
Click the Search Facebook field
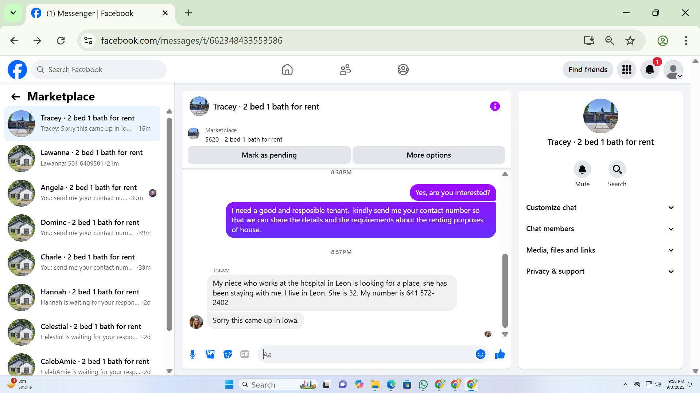tap(99, 70)
